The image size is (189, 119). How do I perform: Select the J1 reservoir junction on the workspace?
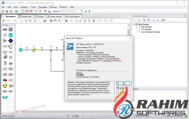(x=21, y=50)
